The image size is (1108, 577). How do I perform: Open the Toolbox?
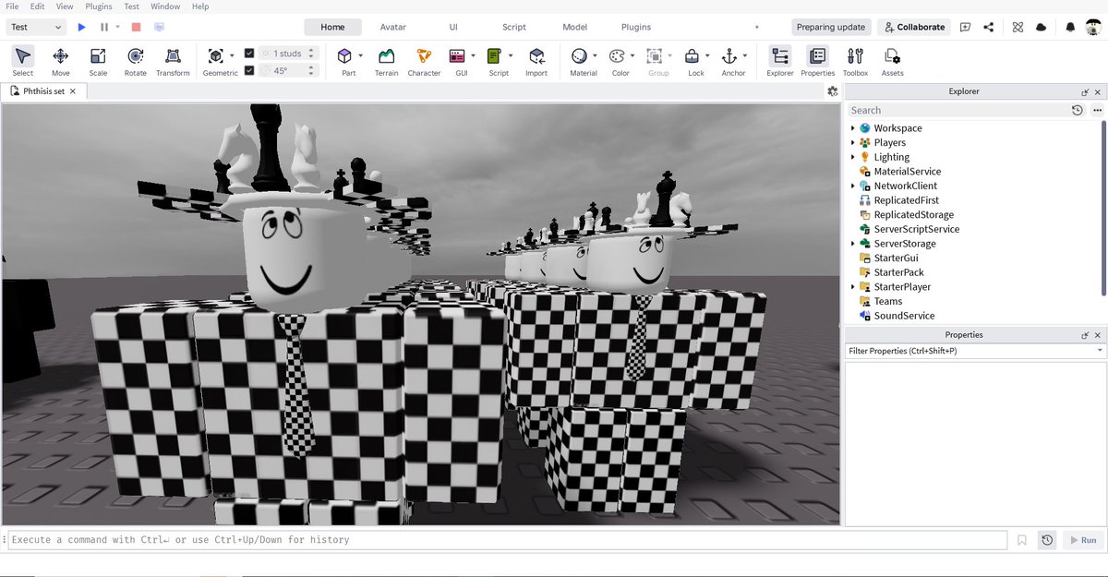(x=855, y=61)
